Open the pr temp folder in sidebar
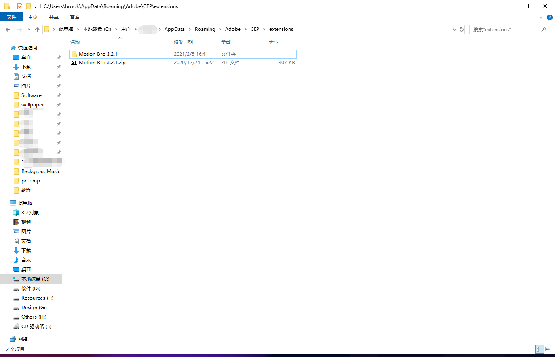Screen dimensions: 555x357 click(x=30, y=181)
